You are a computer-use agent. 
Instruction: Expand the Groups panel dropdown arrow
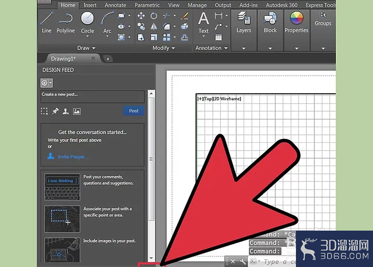pos(323,48)
